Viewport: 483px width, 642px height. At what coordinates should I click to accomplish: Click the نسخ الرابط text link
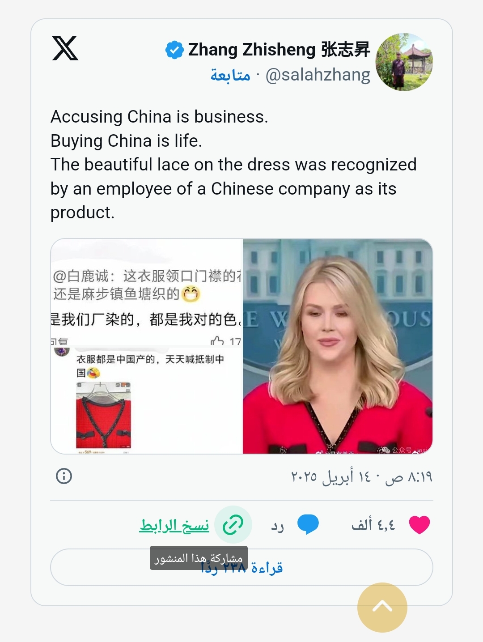174,525
